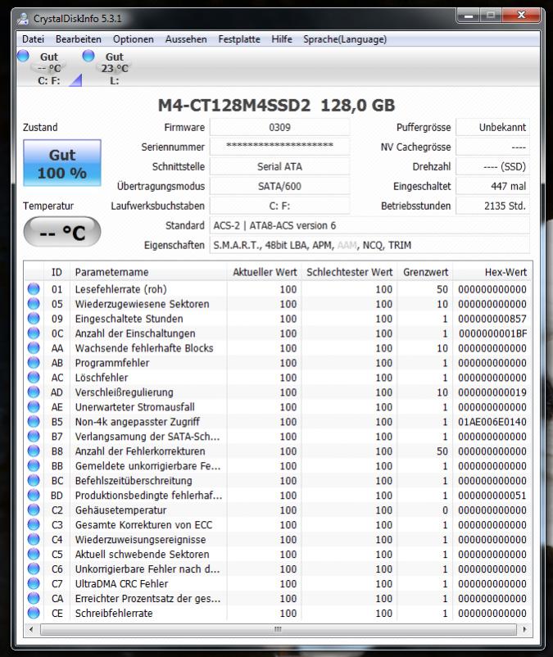553x657 pixels.
Task: Open the Hilfe menu
Action: (282, 39)
